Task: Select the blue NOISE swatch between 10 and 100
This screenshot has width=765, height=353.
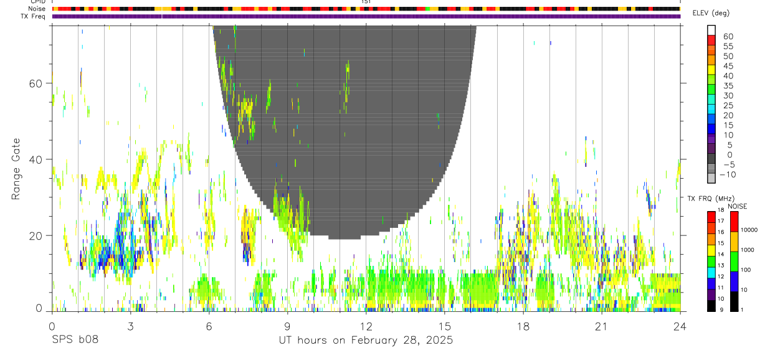Action: pos(734,281)
